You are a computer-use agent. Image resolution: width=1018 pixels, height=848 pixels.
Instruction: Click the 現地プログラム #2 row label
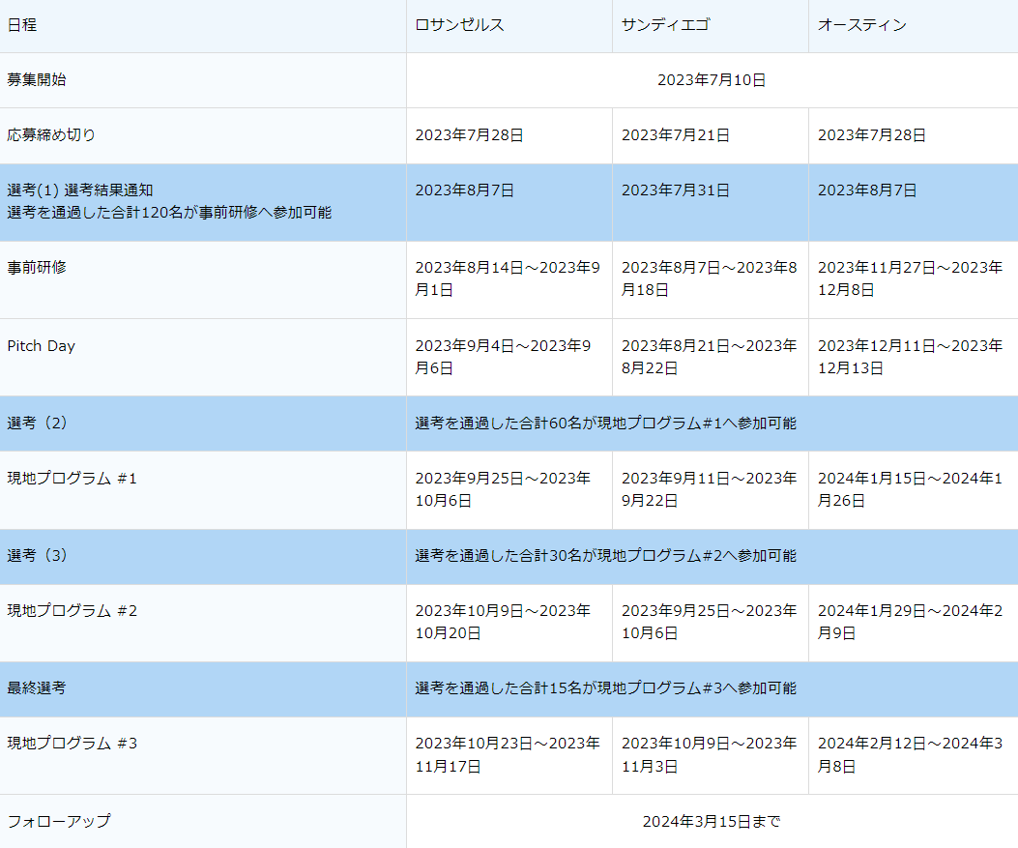[x=73, y=611]
